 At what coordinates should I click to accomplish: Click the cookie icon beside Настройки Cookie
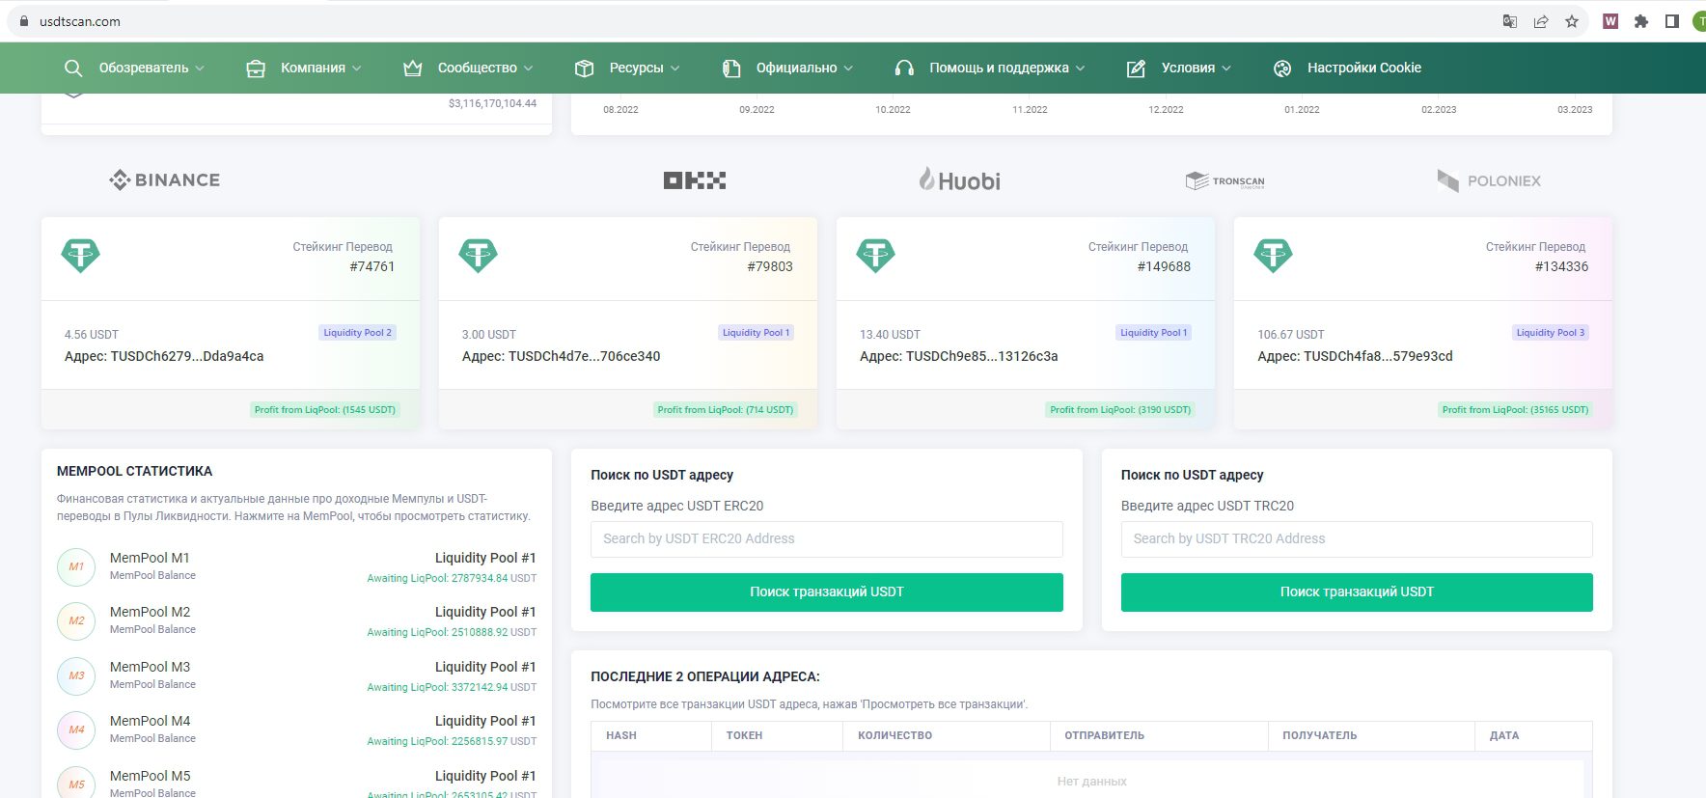click(1282, 69)
